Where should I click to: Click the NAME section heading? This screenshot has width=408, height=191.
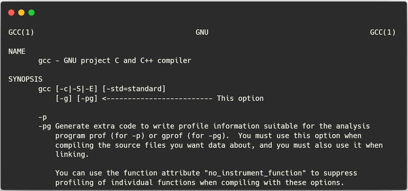click(17, 51)
